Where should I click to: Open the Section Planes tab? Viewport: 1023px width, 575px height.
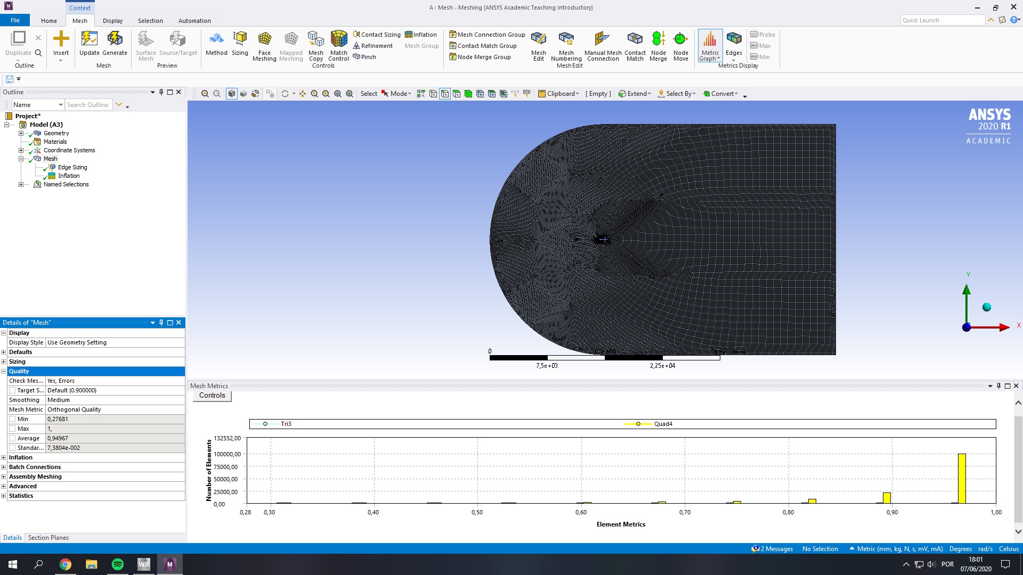click(x=48, y=538)
